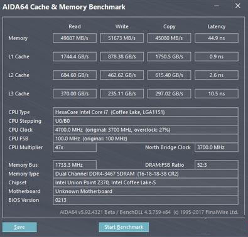Viewport: 248px width, 237px height.
Task: Select the Memory Write value 51673 MB/s
Action: (122, 38)
